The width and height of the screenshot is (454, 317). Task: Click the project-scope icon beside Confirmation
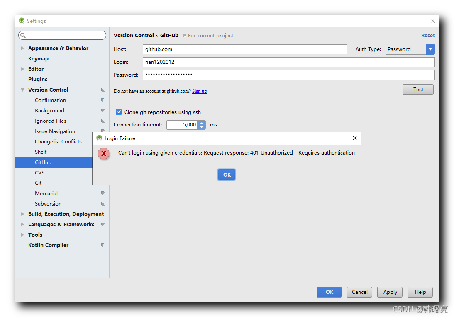point(103,100)
